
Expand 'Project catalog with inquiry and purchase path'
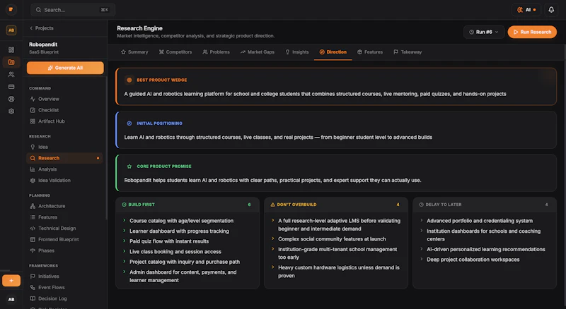pos(125,262)
